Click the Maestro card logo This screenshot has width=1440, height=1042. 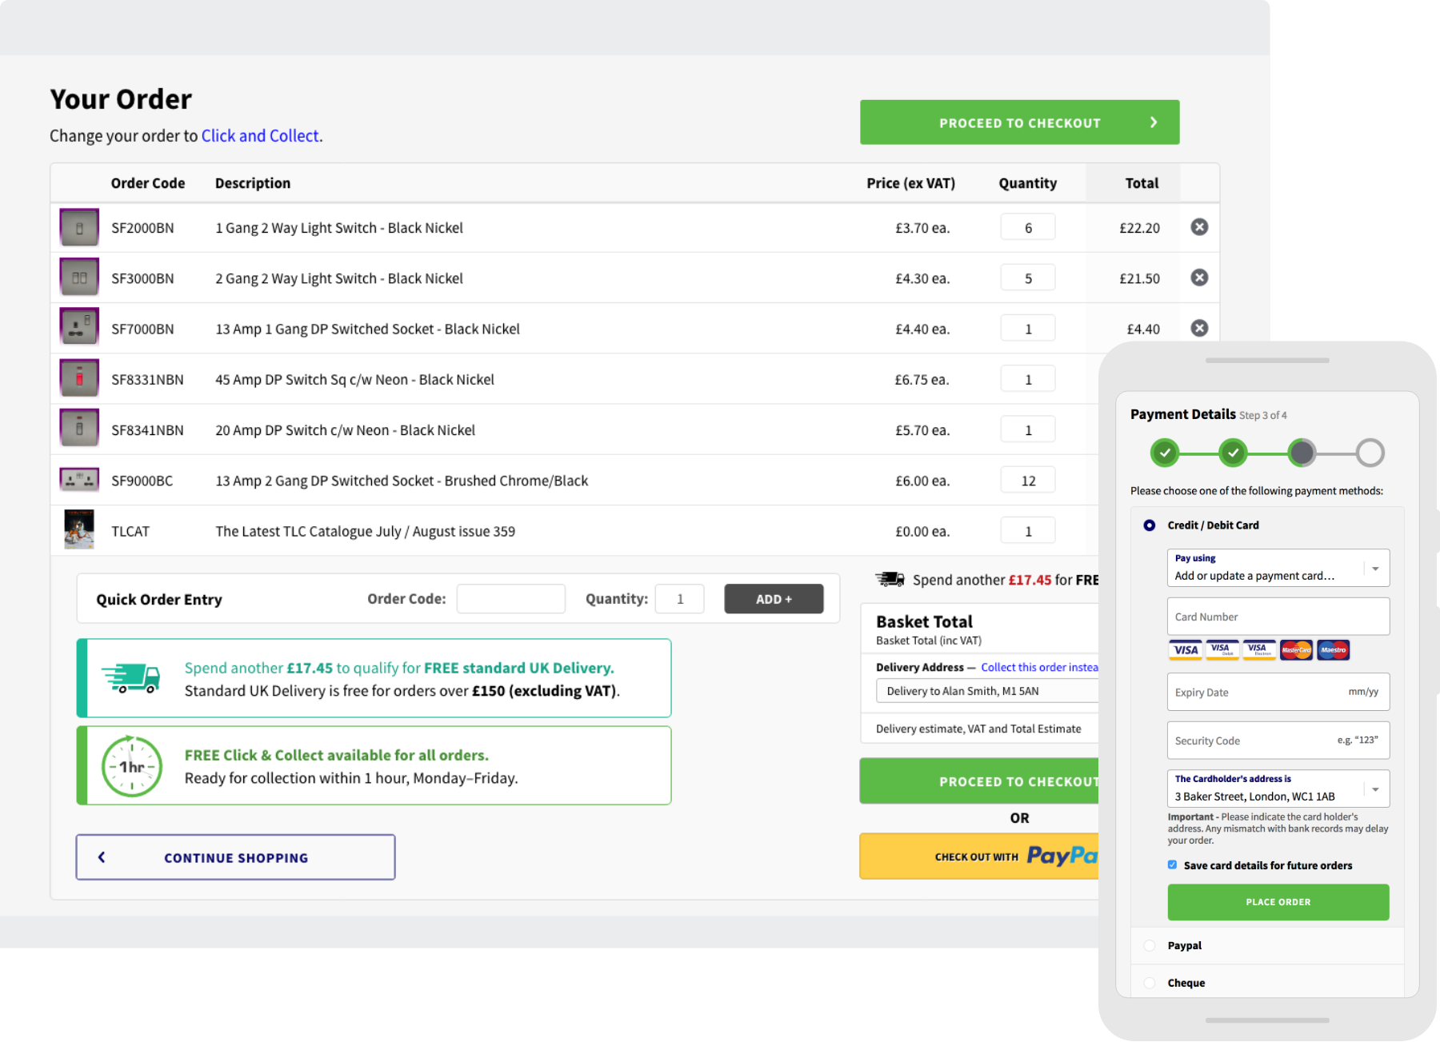(x=1333, y=650)
